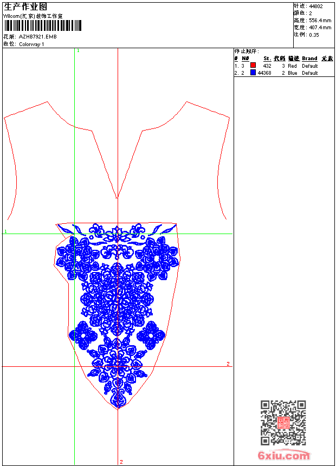
Task: Click the 'Red' description cell
Action: coord(292,66)
